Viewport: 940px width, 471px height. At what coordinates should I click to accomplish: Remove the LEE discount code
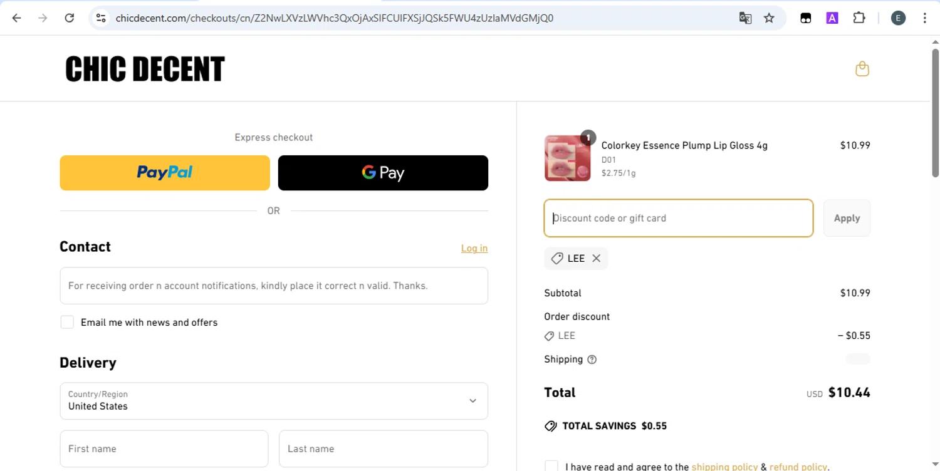pos(597,258)
